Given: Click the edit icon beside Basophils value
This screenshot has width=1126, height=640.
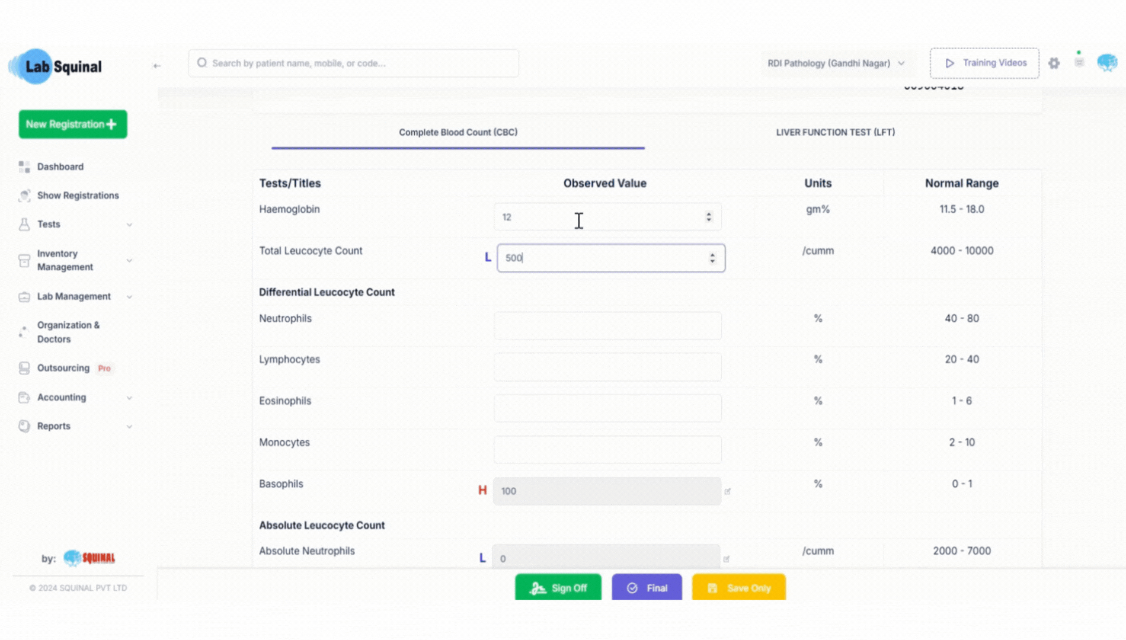Looking at the screenshot, I should pyautogui.click(x=727, y=491).
